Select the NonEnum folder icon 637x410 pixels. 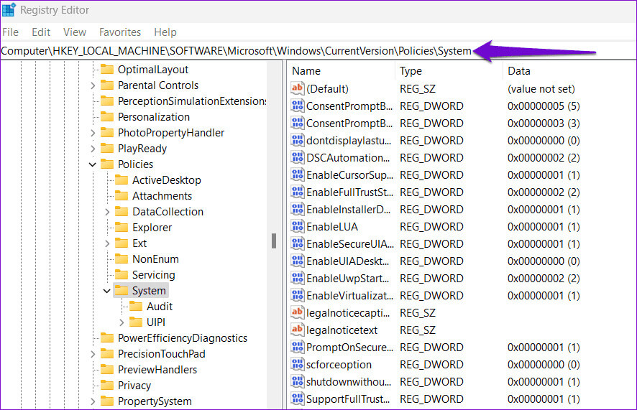coord(122,259)
